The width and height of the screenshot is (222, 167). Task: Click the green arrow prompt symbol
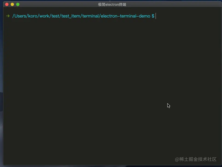pyautogui.click(x=8, y=16)
